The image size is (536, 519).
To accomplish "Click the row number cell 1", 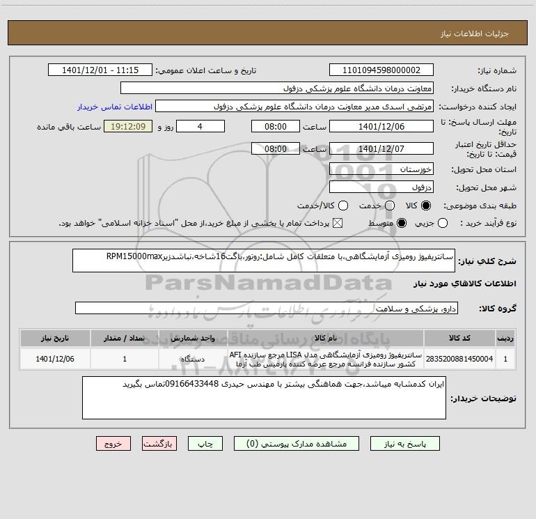I will pos(505,359).
